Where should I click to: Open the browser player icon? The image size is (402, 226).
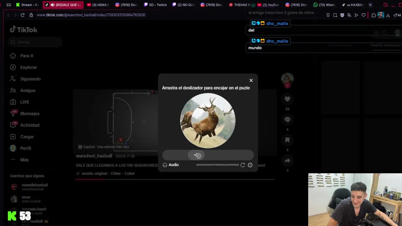click(x=356, y=15)
